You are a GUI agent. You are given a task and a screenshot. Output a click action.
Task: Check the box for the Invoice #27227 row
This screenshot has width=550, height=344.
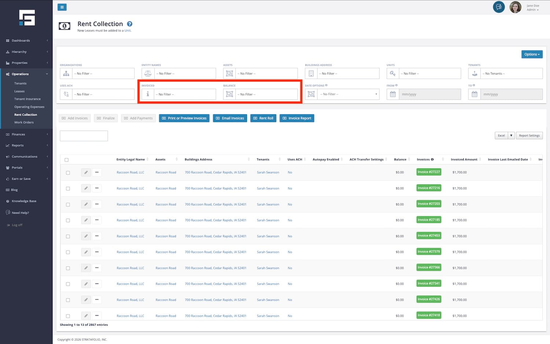[68, 173]
